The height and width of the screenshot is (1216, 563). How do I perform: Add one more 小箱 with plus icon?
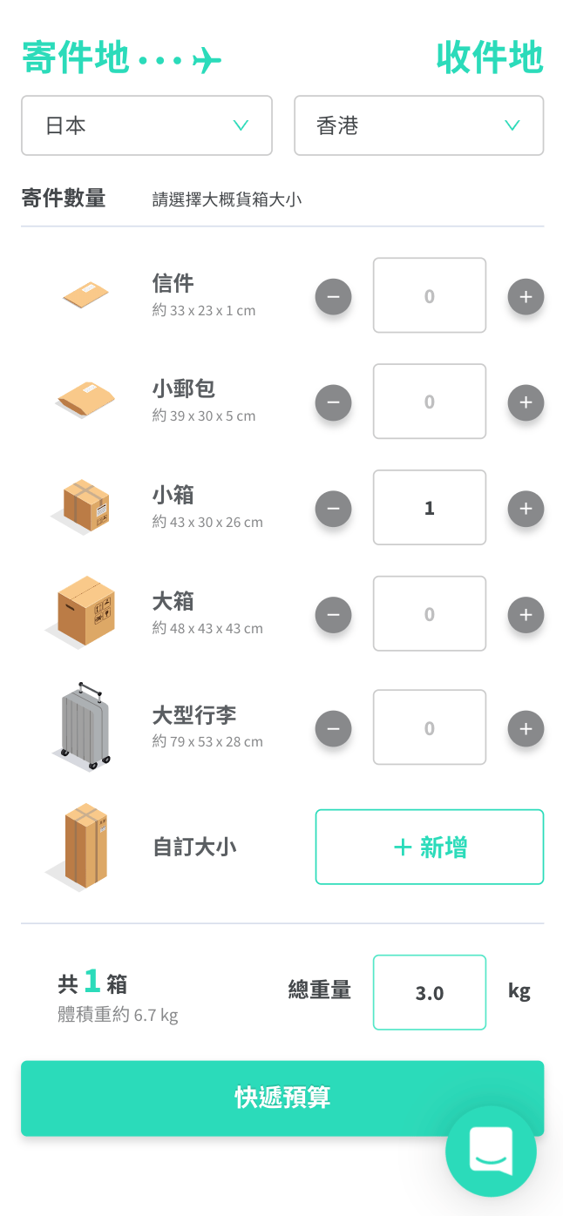(526, 509)
